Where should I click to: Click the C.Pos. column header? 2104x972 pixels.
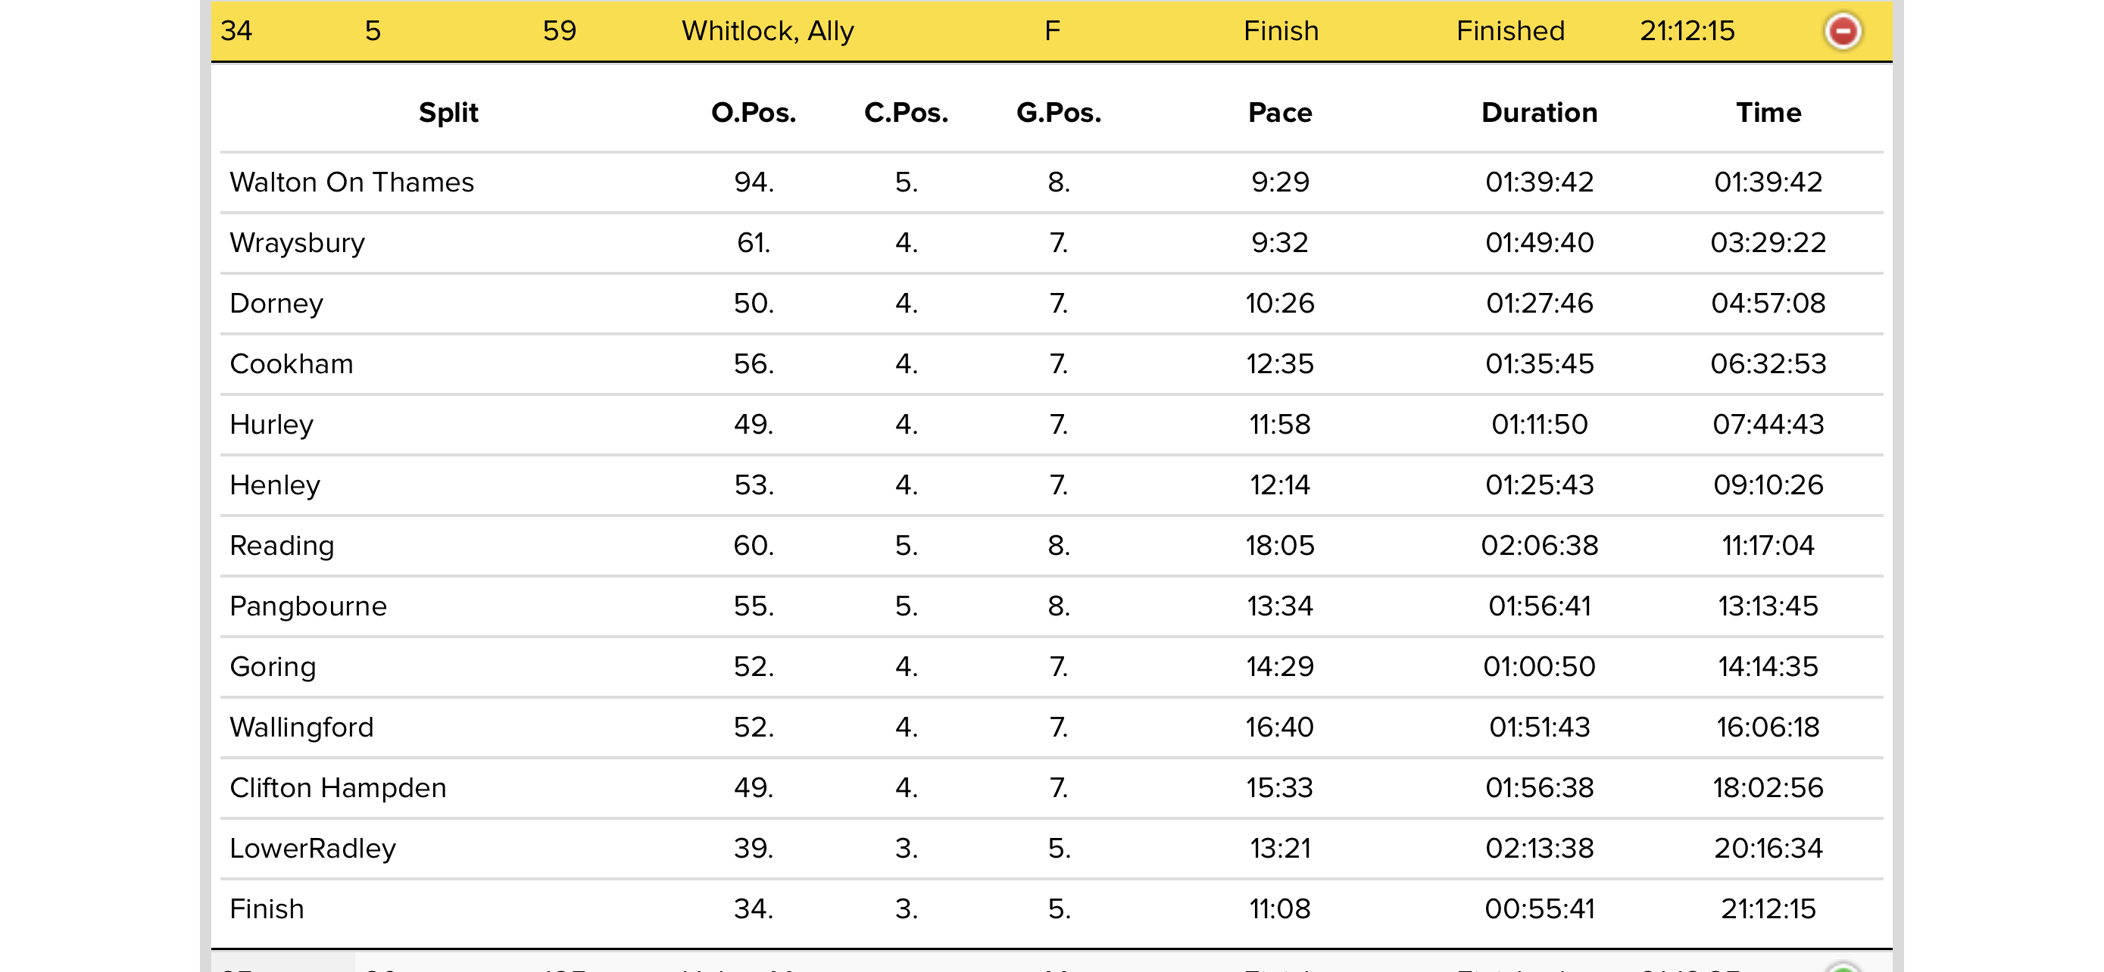click(906, 113)
